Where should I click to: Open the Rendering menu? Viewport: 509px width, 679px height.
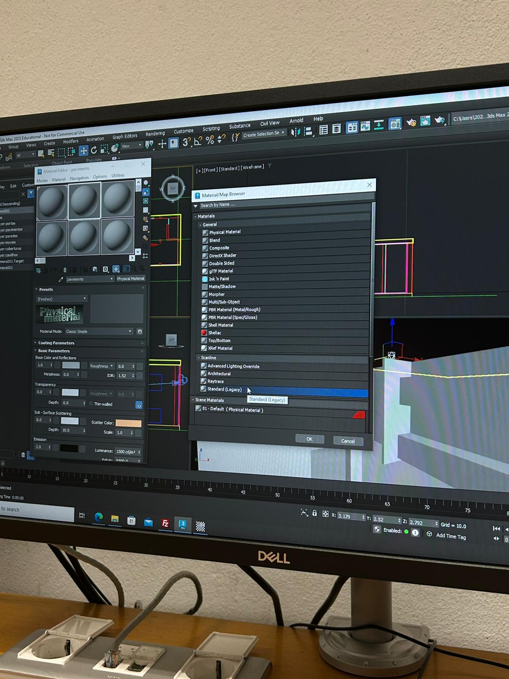155,133
